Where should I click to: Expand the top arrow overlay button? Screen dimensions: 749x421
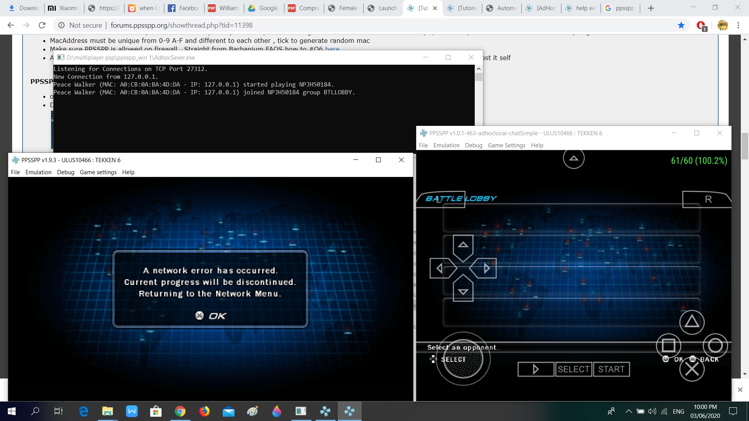pyautogui.click(x=573, y=158)
